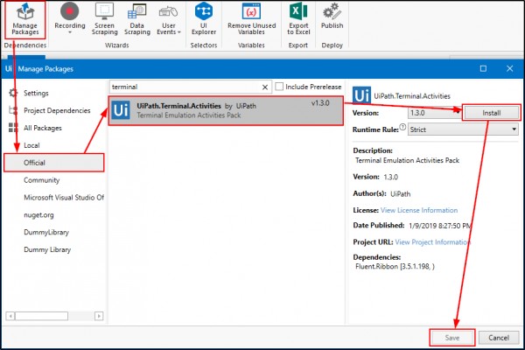Select the nuget.org feed
This screenshot has width=525, height=350.
[38, 215]
